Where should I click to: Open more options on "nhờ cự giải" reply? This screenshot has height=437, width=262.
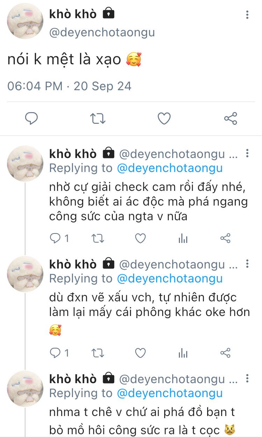pyautogui.click(x=247, y=153)
